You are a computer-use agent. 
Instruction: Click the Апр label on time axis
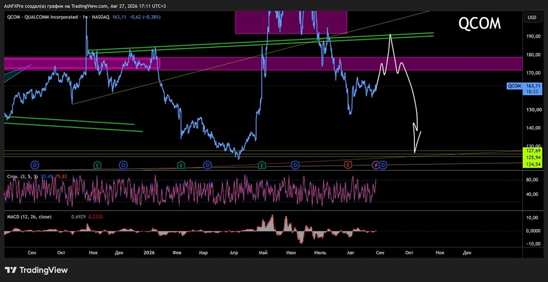click(234, 252)
